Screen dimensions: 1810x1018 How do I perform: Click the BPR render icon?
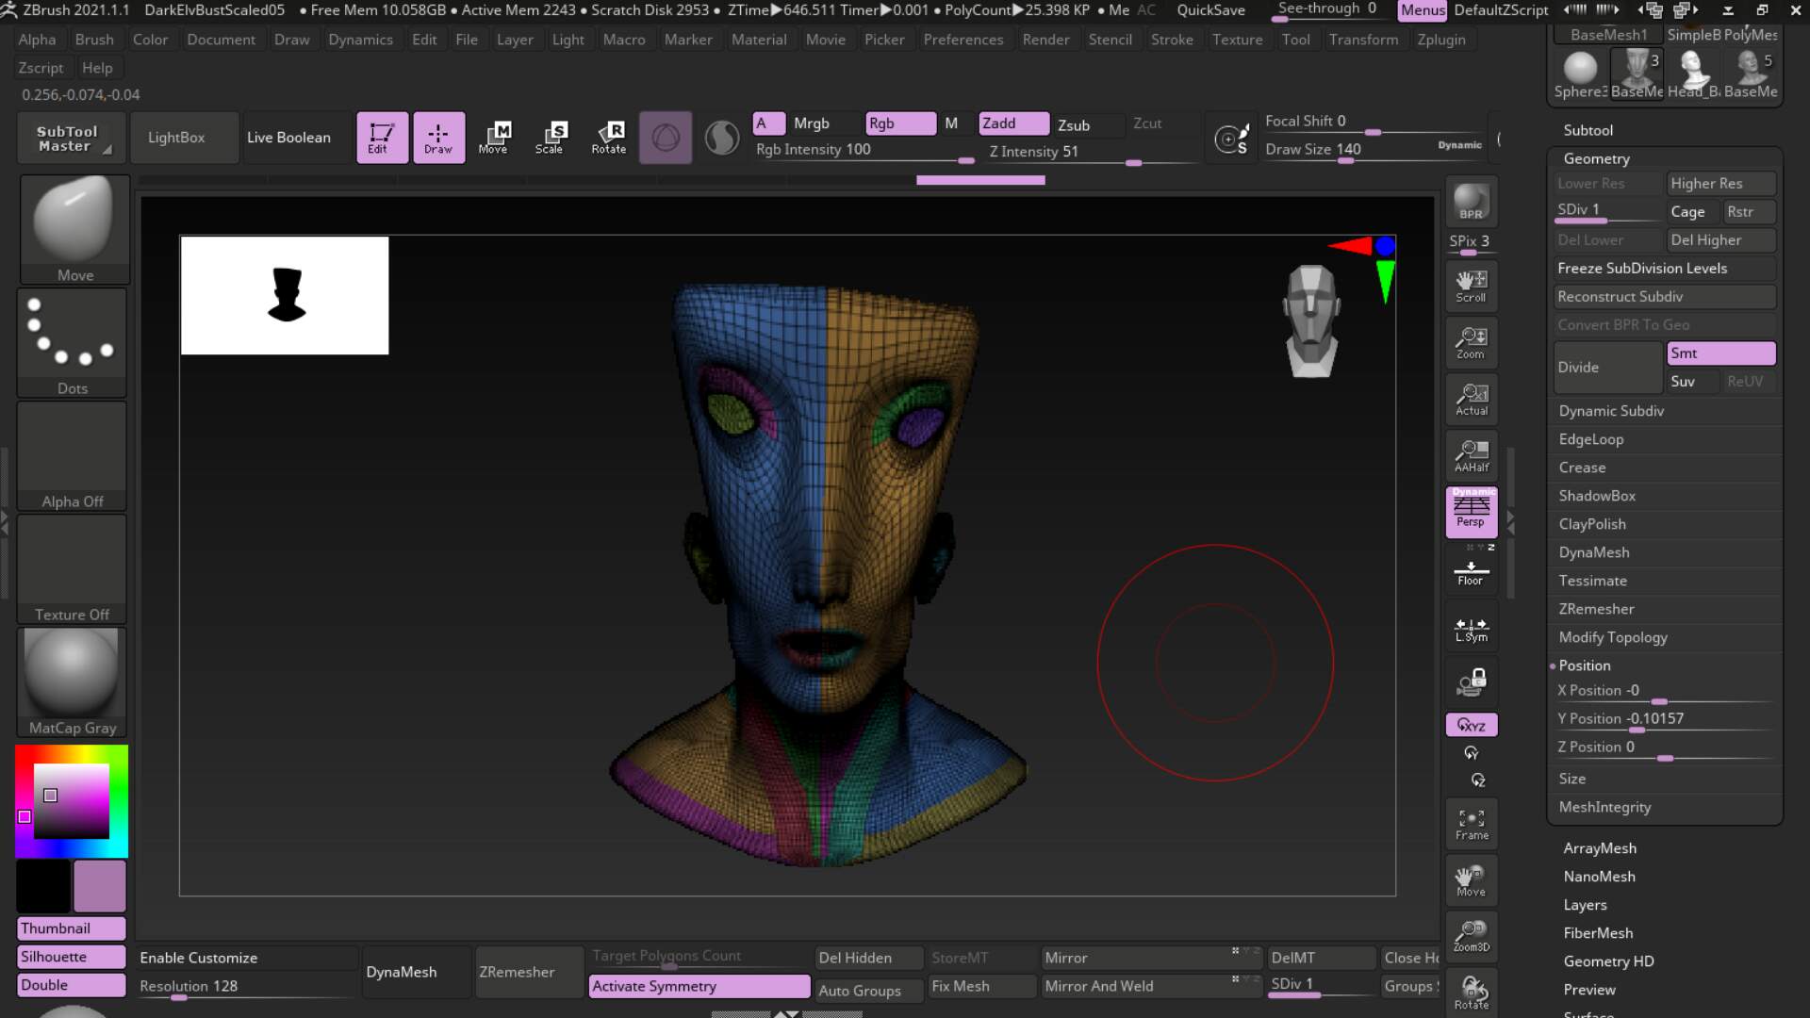[1471, 202]
